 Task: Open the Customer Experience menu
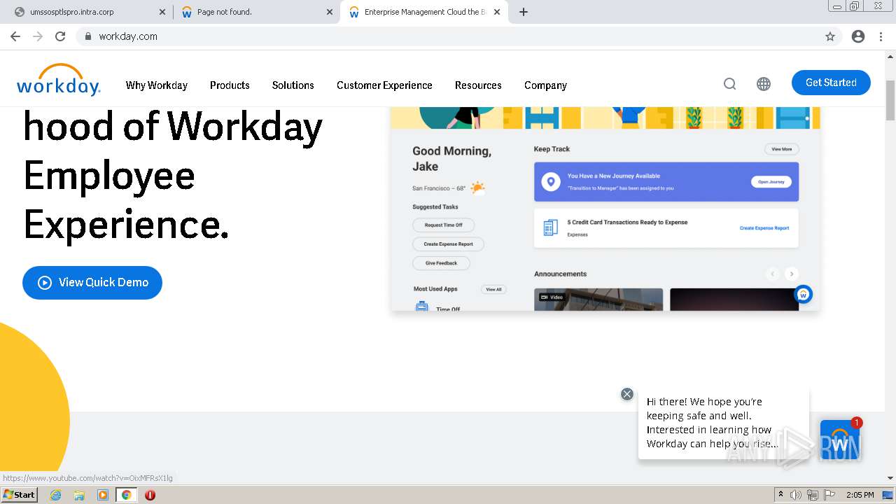click(x=384, y=85)
